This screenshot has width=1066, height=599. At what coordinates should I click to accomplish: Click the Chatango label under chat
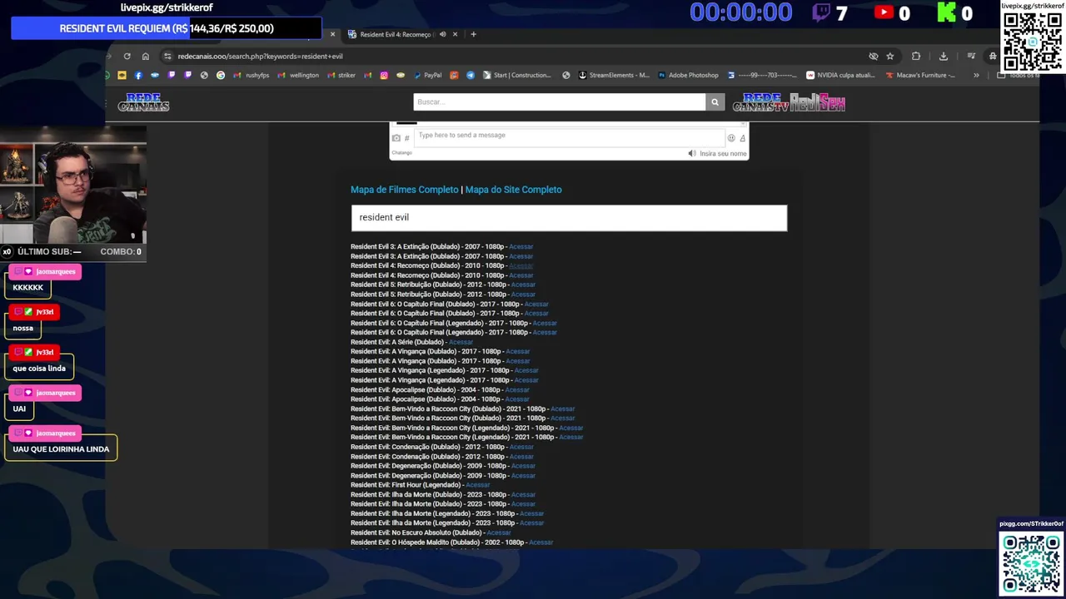coord(402,153)
